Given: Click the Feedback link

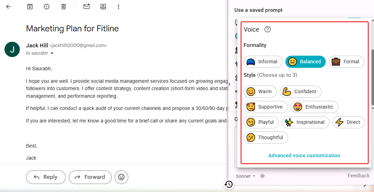Looking at the screenshot, I should coord(358,176).
